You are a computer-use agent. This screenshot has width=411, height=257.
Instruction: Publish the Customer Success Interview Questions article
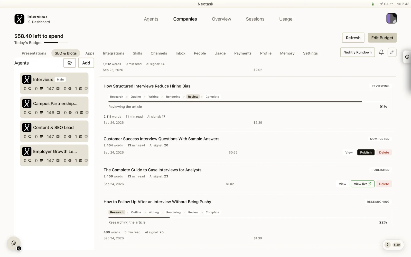pyautogui.click(x=366, y=153)
